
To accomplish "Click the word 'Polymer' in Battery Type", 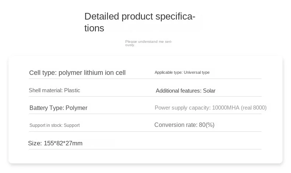I will (x=77, y=108).
